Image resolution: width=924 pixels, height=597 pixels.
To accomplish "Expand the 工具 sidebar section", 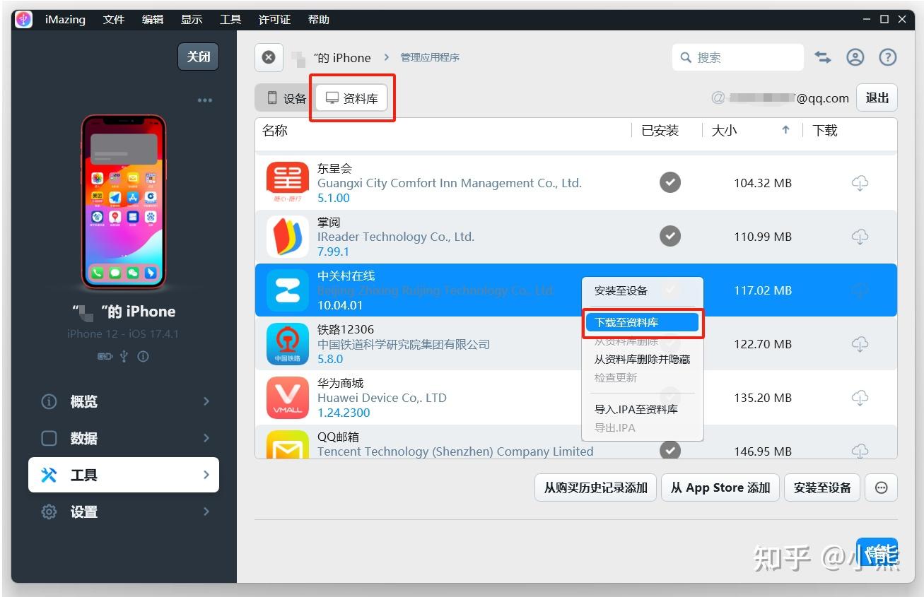I will (x=83, y=475).
